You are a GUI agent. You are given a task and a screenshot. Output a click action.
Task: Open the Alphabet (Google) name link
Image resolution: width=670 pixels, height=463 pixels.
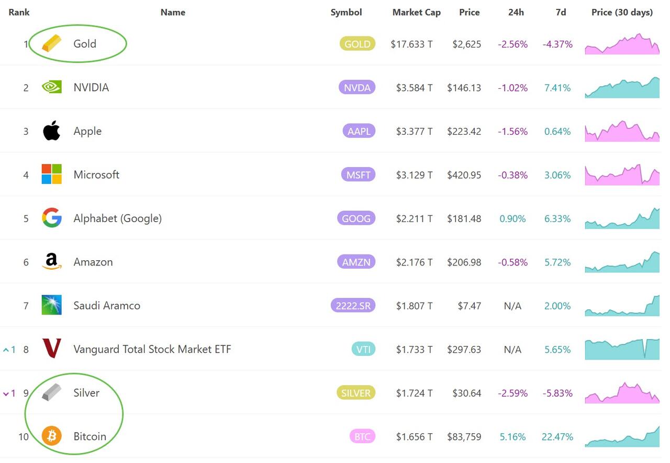117,218
